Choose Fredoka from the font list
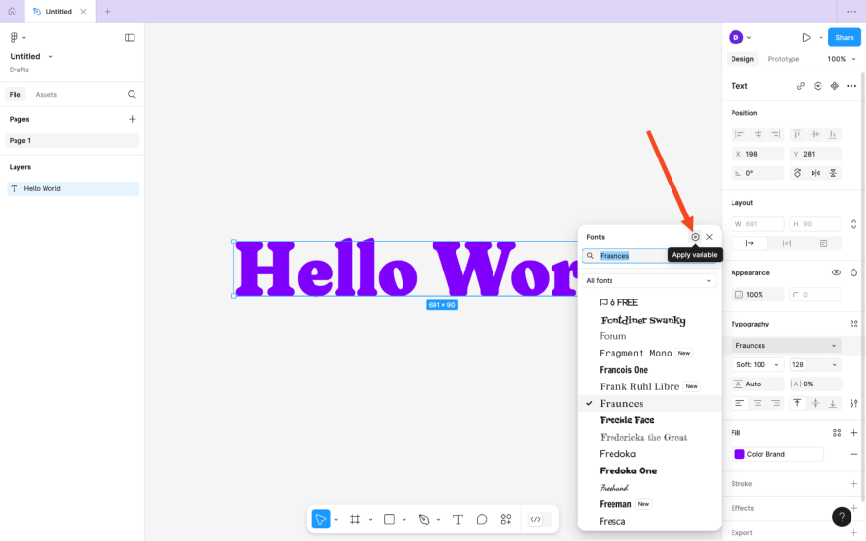Image resolution: width=866 pixels, height=541 pixels. point(617,454)
